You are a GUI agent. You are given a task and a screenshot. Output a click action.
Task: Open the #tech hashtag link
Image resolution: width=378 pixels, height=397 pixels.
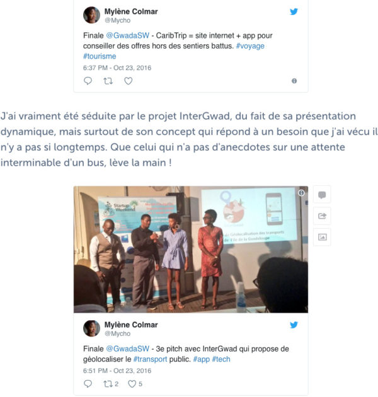pyautogui.click(x=221, y=359)
